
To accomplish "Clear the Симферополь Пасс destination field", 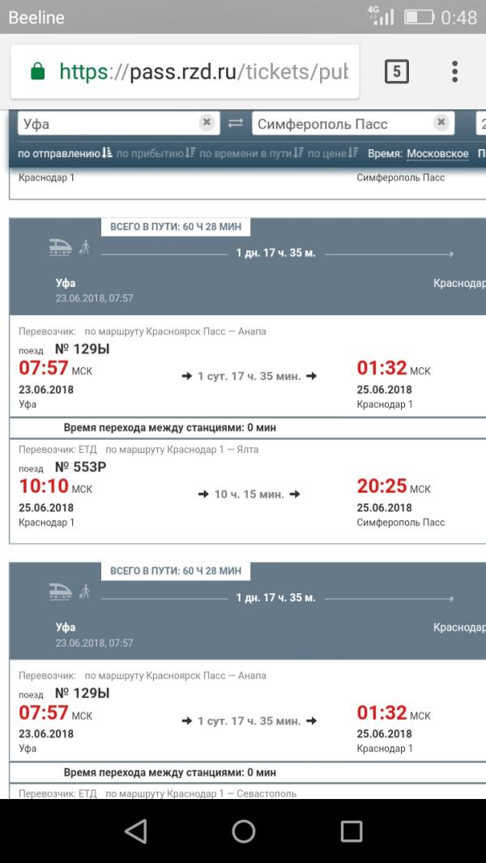I will coord(441,122).
